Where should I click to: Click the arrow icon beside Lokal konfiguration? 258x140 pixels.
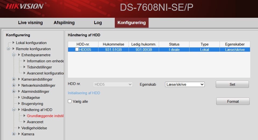click(13, 42)
